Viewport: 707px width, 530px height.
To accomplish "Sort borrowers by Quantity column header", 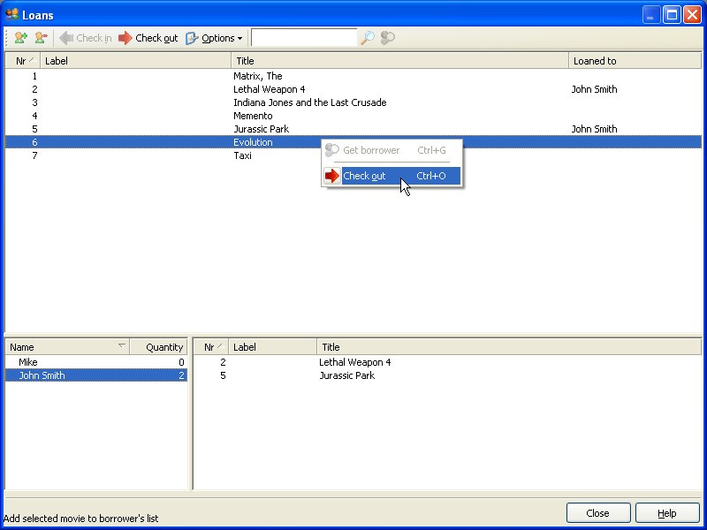I will [159, 347].
